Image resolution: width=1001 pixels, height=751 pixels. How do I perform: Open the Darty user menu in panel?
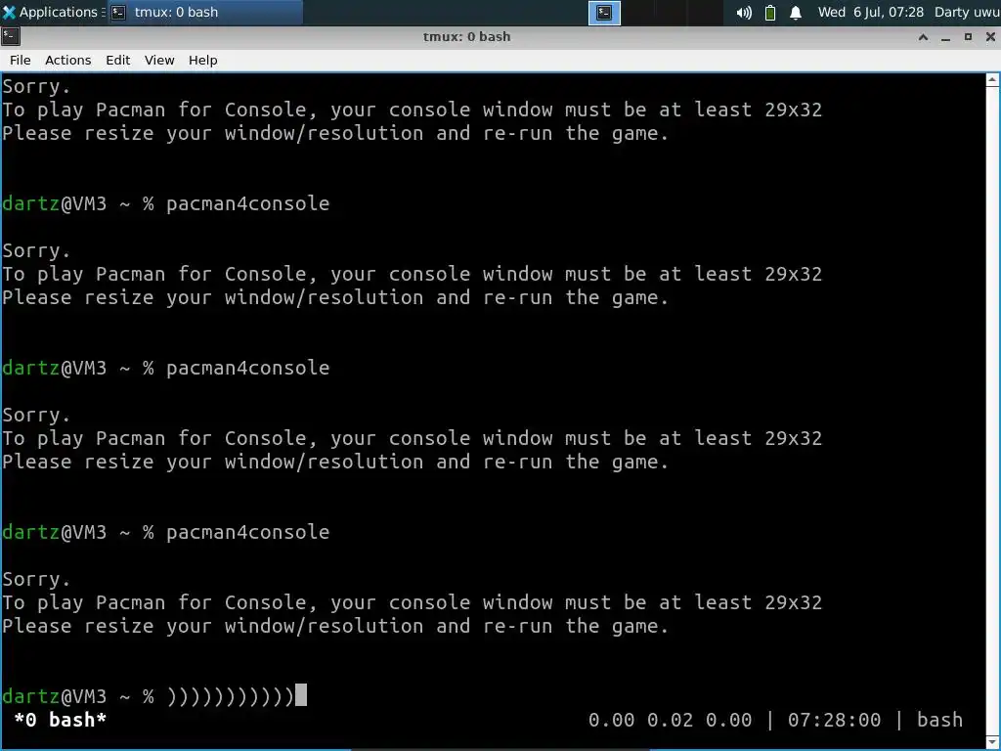pyautogui.click(x=967, y=12)
